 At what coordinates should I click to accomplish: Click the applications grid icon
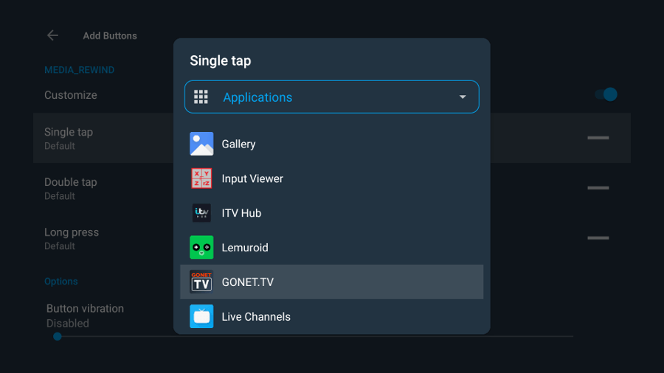(201, 97)
